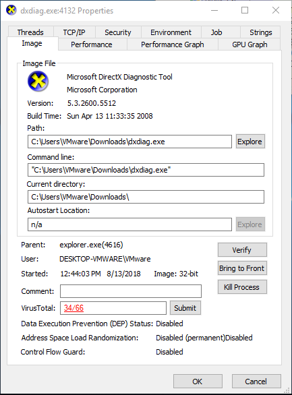This screenshot has width=292, height=395.
Task: Click the Command line text field
Action: tap(146, 170)
